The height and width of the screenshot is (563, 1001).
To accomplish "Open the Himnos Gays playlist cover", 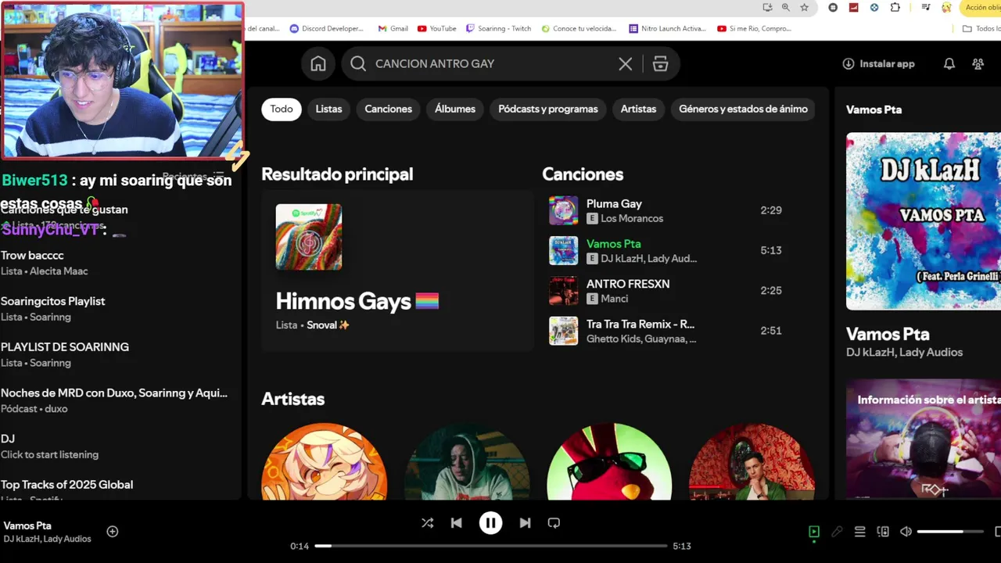I will click(309, 237).
